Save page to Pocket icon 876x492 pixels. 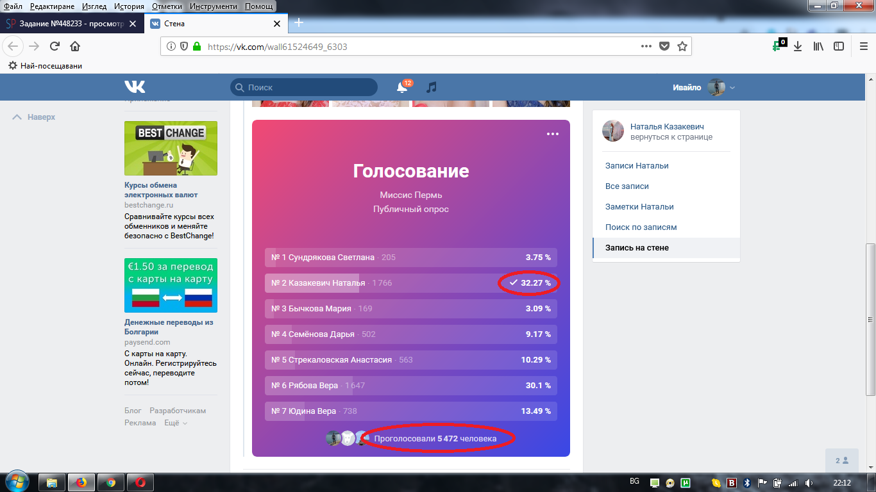tap(664, 46)
